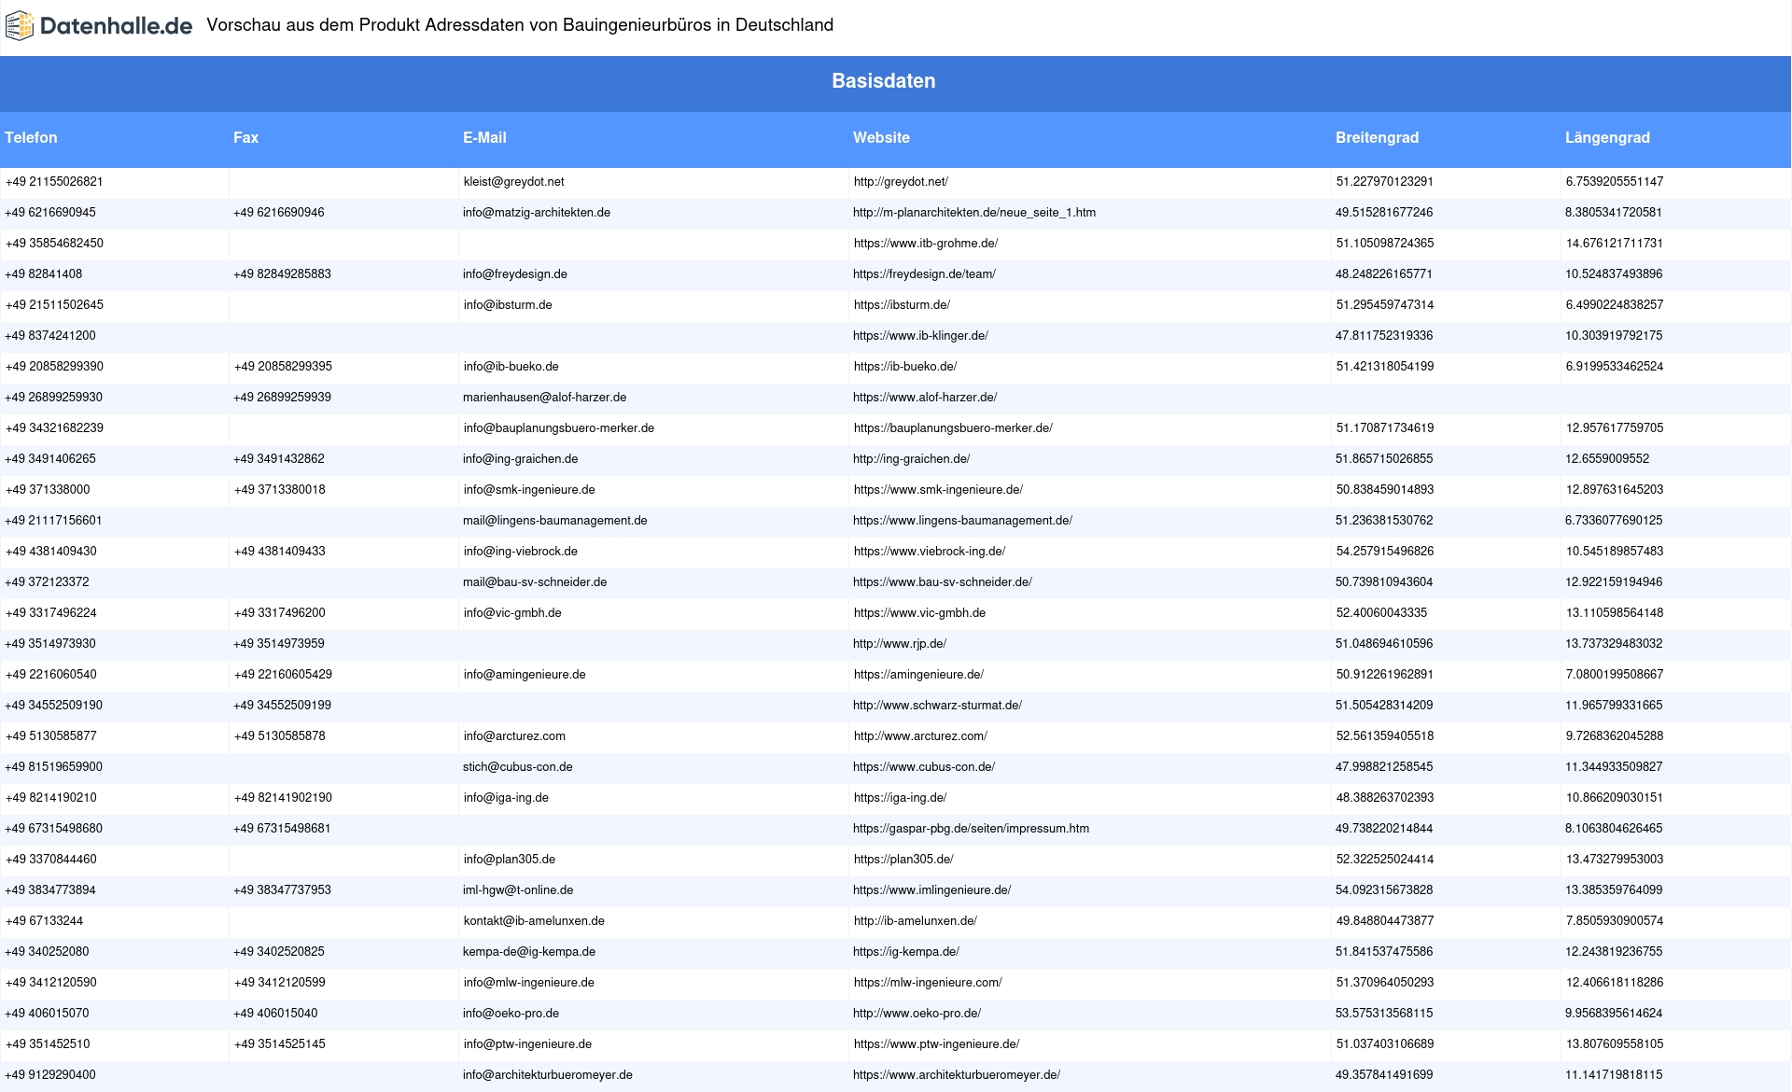
Task: Open https://www.itb-grohme.de/ website
Action: point(926,244)
